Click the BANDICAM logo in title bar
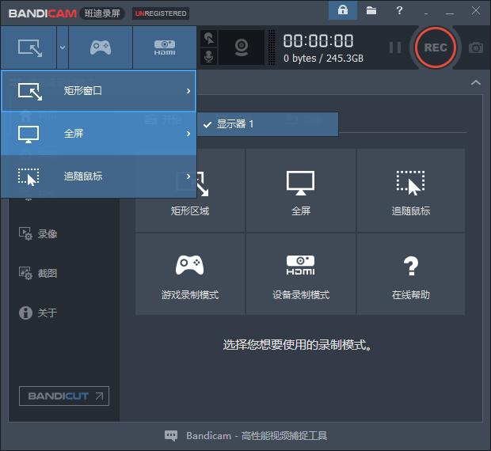This screenshot has height=451, width=491. tap(42, 13)
